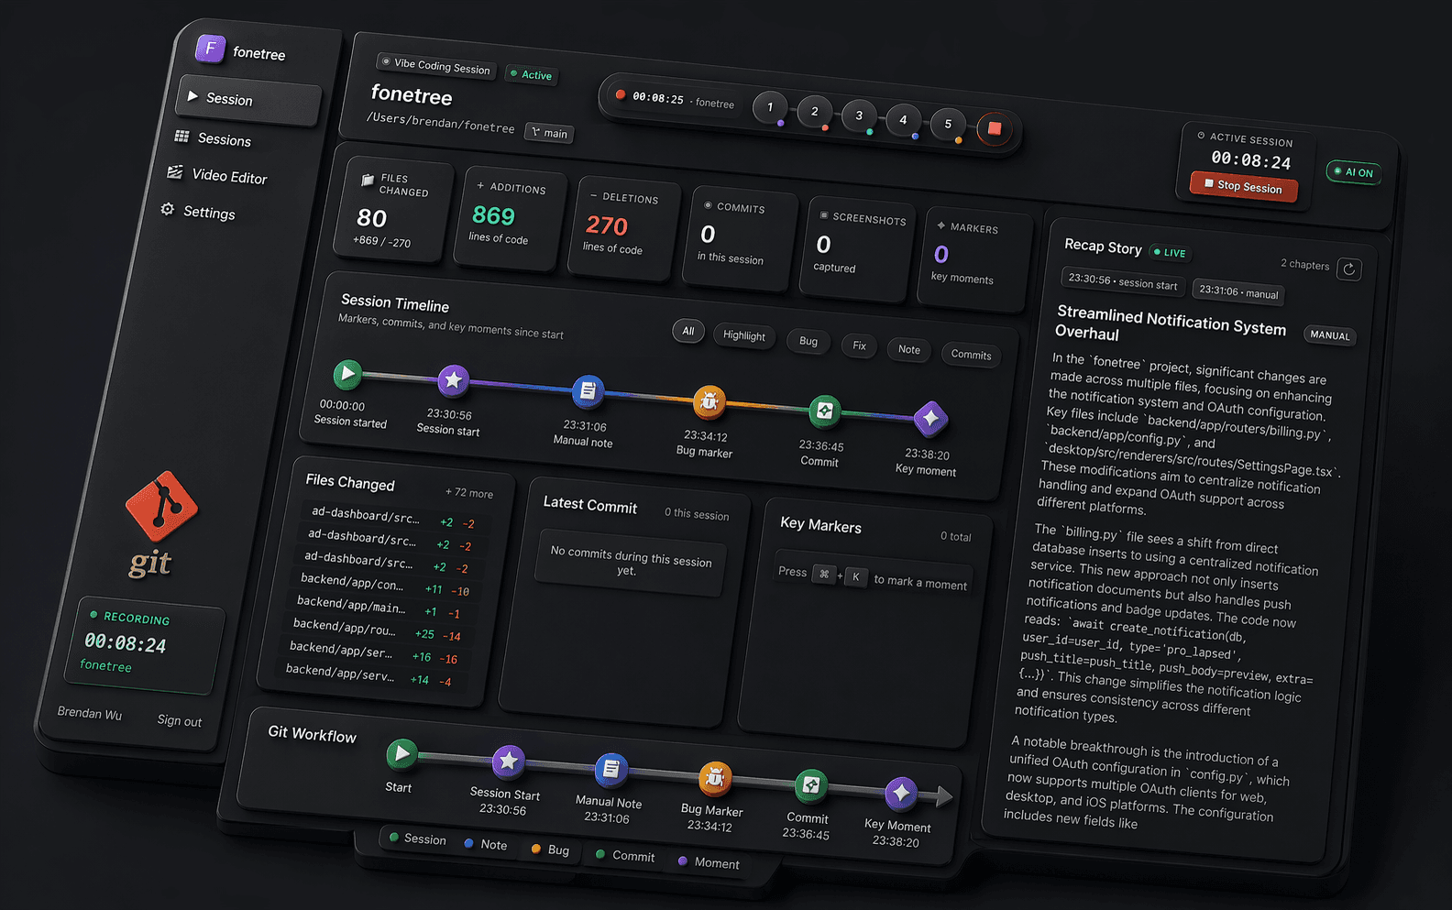Expand the +72 more files list

coord(468,493)
